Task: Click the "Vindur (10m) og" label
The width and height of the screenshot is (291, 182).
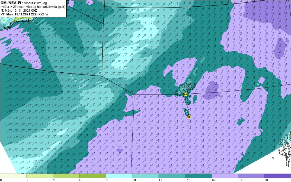Action: pos(36,3)
